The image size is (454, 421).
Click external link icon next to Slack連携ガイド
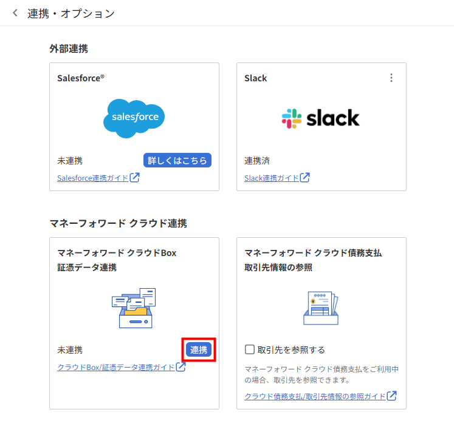(x=305, y=178)
